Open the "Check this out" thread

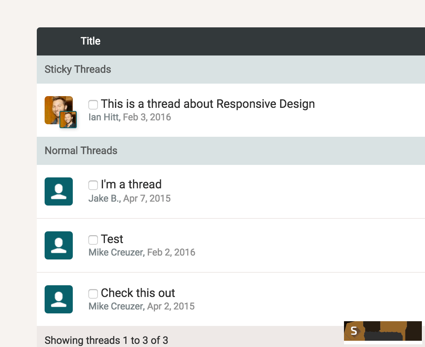pos(138,293)
